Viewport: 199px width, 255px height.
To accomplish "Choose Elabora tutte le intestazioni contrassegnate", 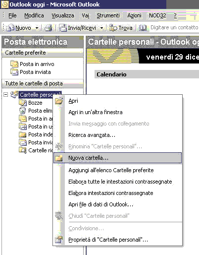I will coord(118,182).
